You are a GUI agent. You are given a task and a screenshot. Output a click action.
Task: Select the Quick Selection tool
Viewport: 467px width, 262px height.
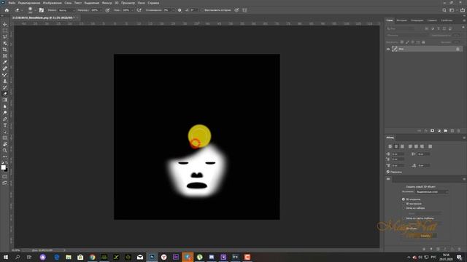pos(5,44)
